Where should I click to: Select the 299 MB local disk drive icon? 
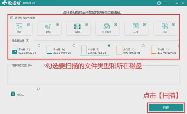tap(154, 50)
